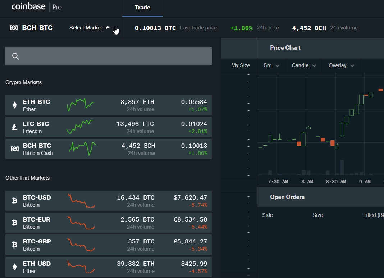Image resolution: width=384 pixels, height=278 pixels.
Task: Click the Bitcoin icon in BTC-EUR row
Action: 15,223
